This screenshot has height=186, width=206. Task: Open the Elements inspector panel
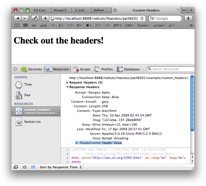pos(31,69)
